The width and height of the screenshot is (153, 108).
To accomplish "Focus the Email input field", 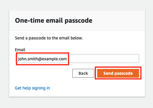I will [x=77, y=59].
